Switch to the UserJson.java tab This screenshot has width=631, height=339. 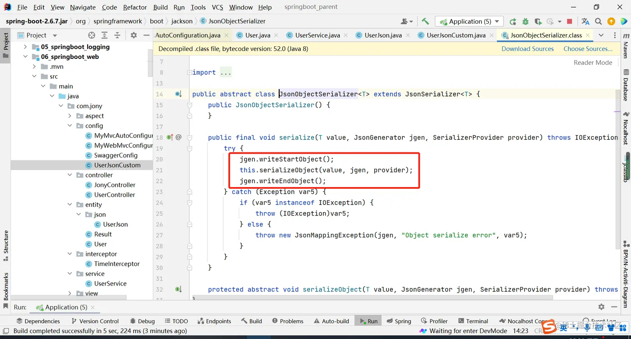(383, 35)
